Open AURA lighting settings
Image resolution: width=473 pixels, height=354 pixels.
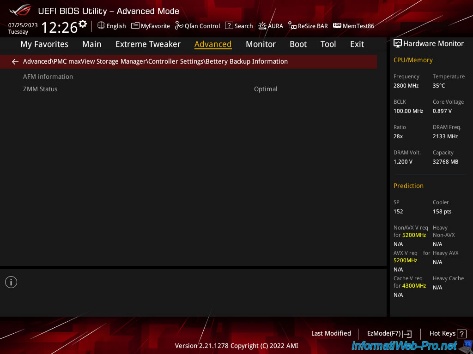271,26
